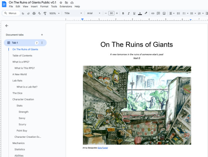This screenshot has width=208, height=157.
Task: Open the text alignment dropdown
Action: coord(172,13)
